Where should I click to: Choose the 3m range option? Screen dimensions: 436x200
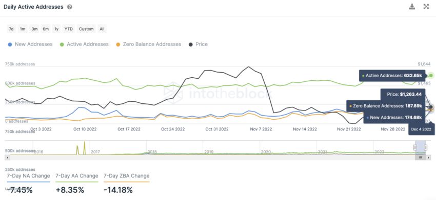point(34,29)
